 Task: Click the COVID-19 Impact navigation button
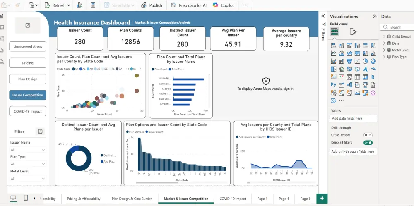tap(28, 111)
